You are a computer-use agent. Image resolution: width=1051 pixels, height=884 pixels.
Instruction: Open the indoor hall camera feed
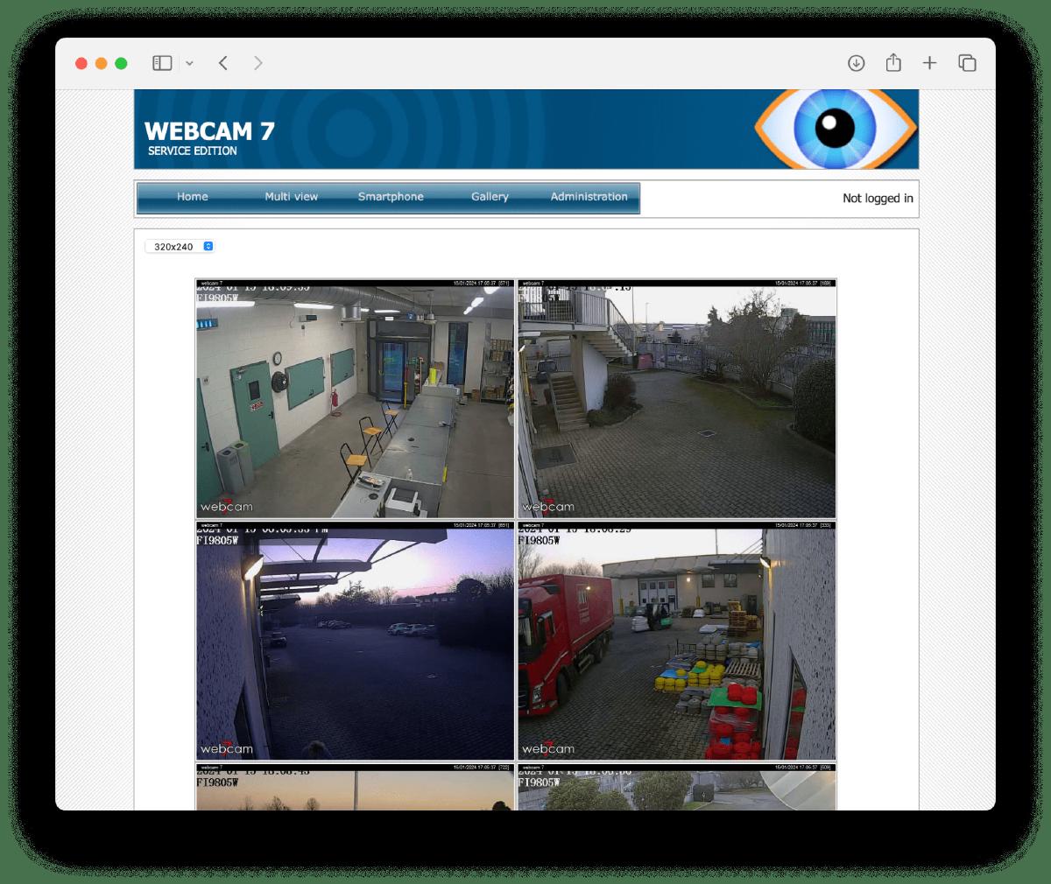[355, 399]
